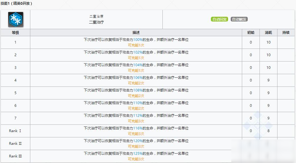Click the 初始 column header
The width and height of the screenshot is (296, 163).
(x=251, y=32)
